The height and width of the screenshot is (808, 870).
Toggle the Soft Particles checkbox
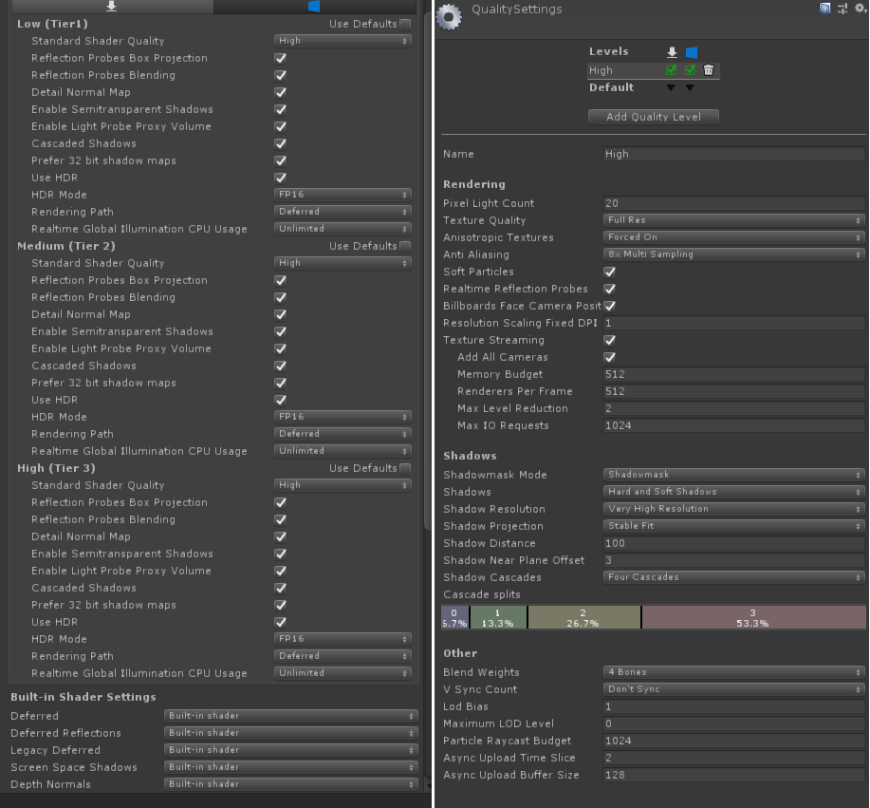pos(608,272)
